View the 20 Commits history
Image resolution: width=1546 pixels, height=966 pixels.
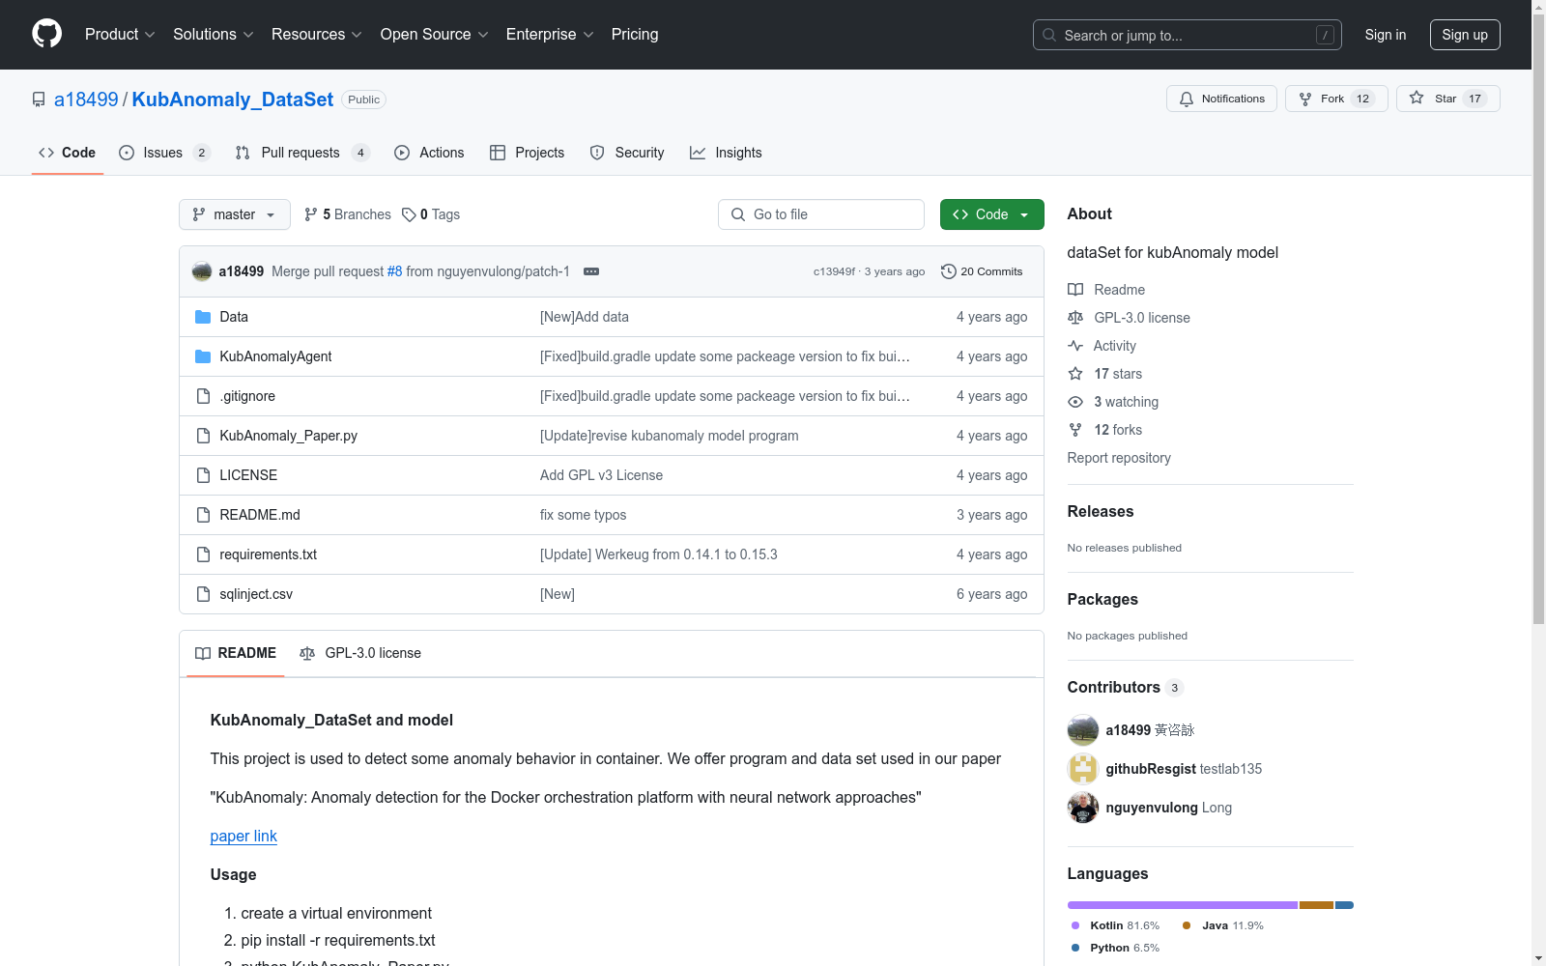click(982, 271)
